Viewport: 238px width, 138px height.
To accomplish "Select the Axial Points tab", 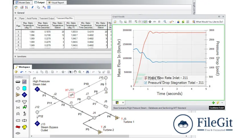I will coord(32,18).
